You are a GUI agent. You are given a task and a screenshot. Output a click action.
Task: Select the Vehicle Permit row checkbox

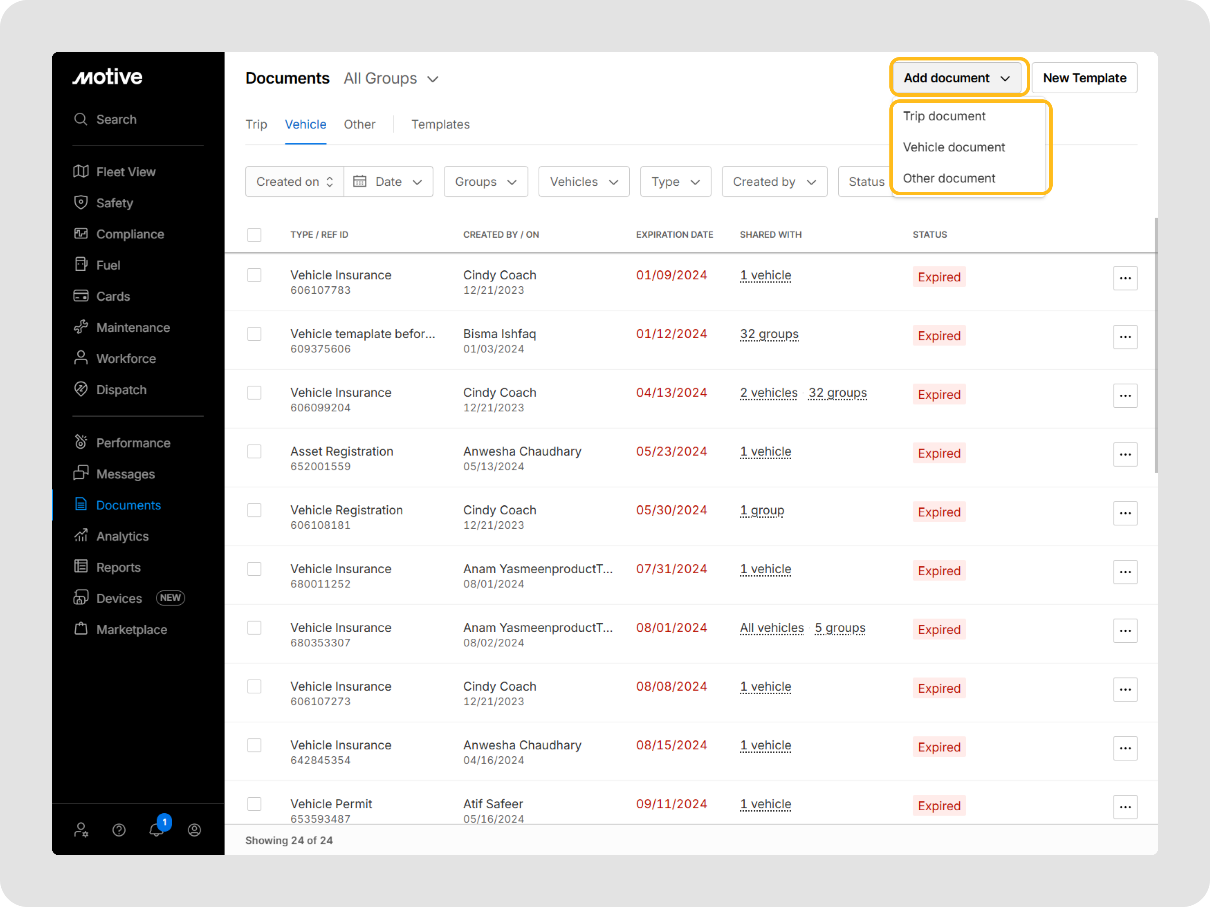pyautogui.click(x=255, y=804)
